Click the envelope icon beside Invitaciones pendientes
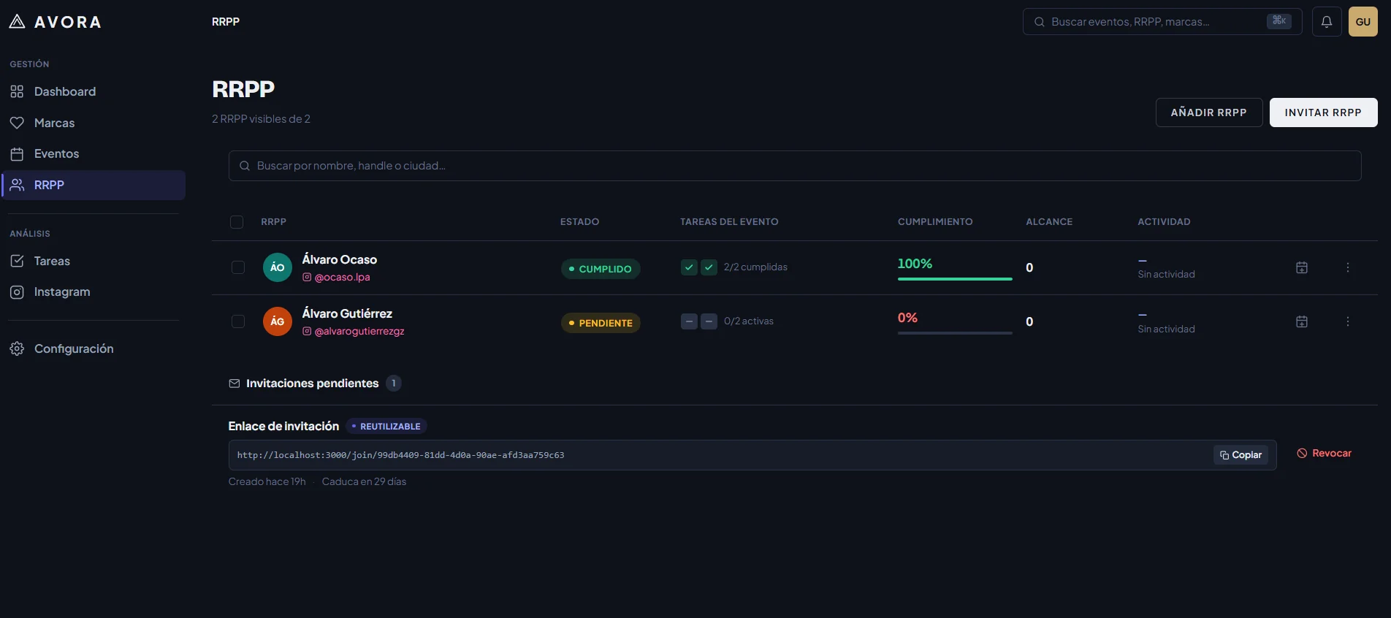 (235, 384)
